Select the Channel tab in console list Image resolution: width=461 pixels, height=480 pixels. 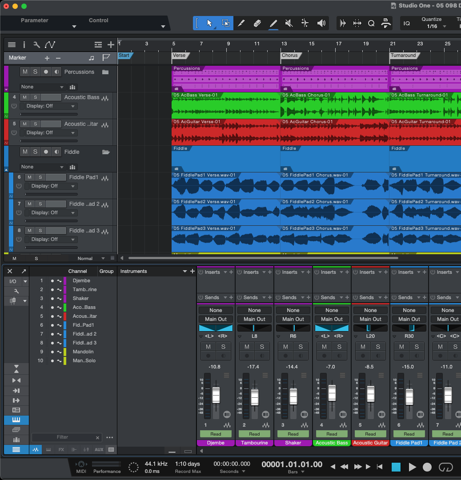[x=77, y=271]
